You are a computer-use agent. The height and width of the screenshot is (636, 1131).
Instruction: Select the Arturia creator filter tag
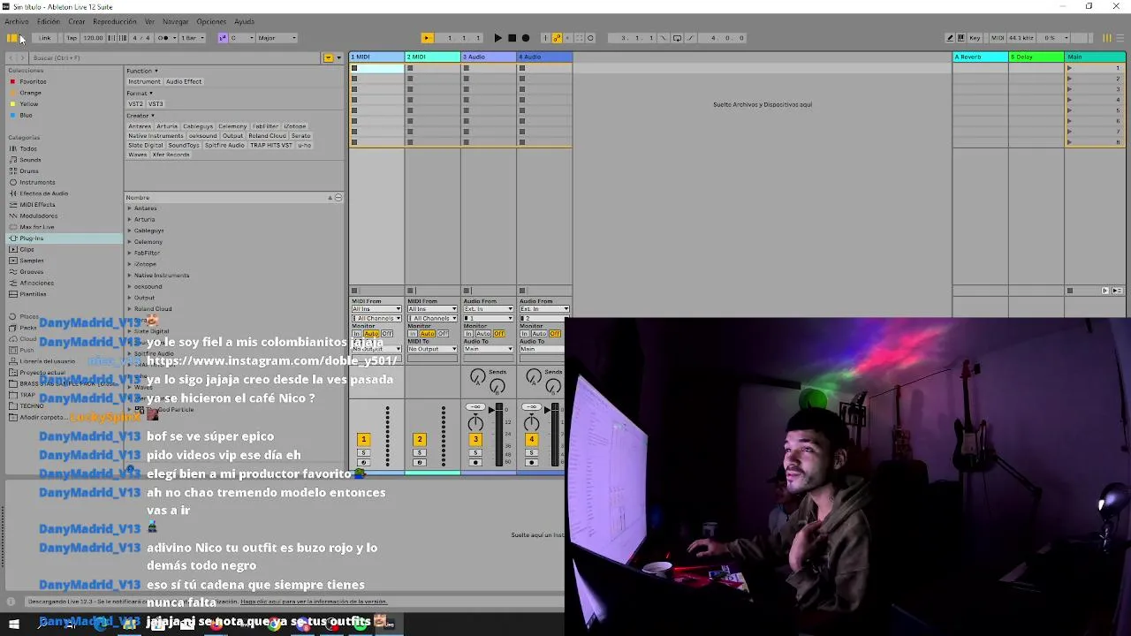tap(167, 126)
